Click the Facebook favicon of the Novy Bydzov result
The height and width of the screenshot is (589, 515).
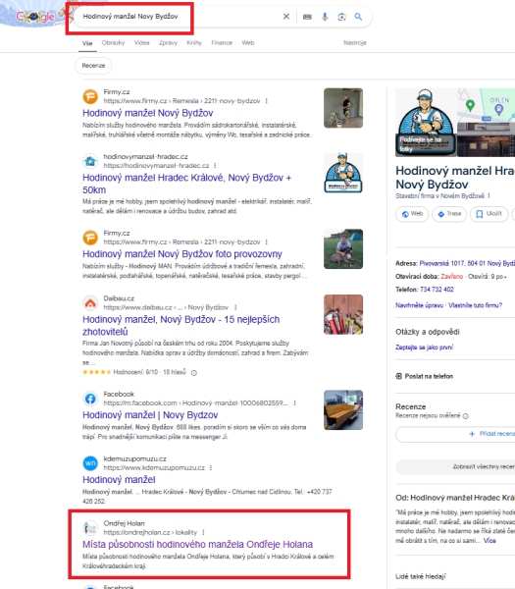[x=90, y=399]
